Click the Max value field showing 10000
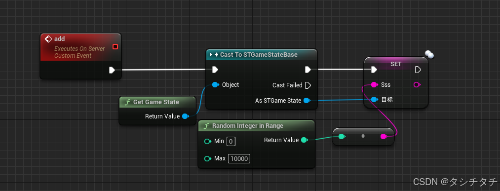The width and height of the screenshot is (500, 191). pos(239,158)
